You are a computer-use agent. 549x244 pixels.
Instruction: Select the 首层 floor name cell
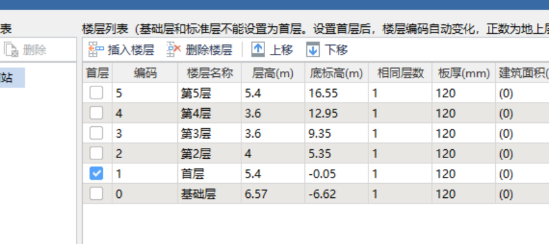209,174
